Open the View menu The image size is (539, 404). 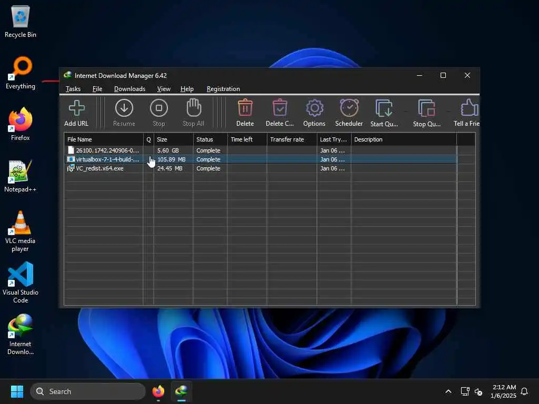point(164,89)
